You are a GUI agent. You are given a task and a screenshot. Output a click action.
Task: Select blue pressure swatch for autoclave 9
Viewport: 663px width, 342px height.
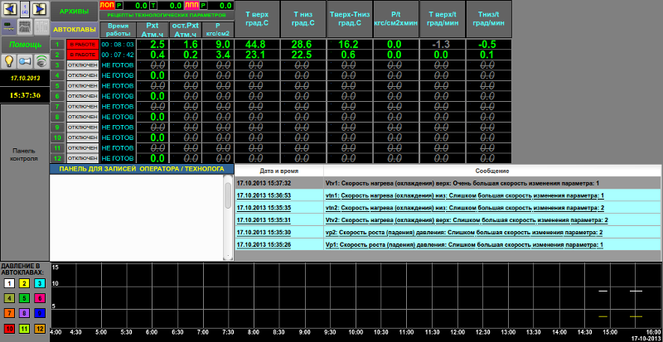[x=40, y=313]
